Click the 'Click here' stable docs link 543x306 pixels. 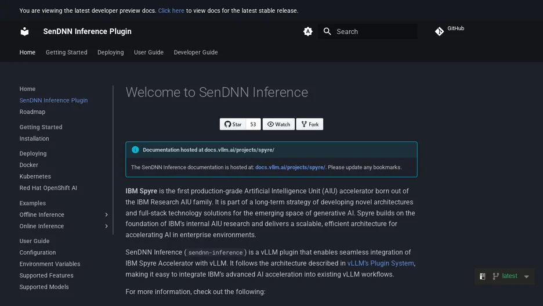(171, 11)
